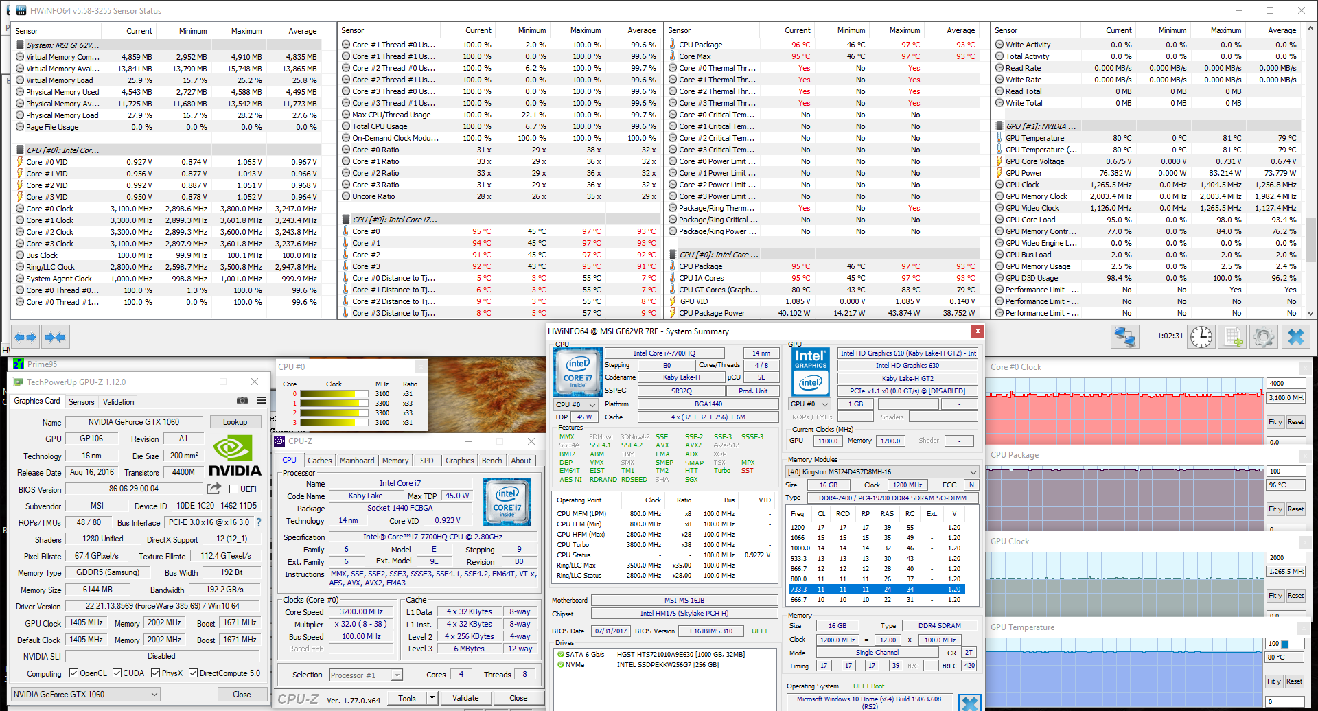1318x711 pixels.
Task: Click the expand columns arrows icon in HWiNFO
Action: coord(25,337)
